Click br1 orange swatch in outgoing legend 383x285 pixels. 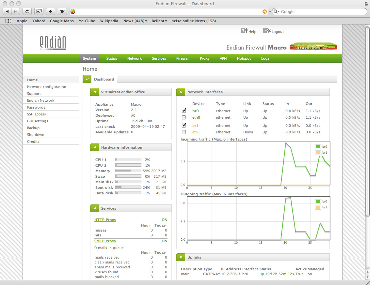click(318, 207)
